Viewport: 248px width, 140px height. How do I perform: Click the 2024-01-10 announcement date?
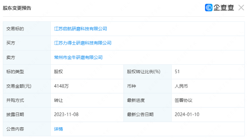187,114
